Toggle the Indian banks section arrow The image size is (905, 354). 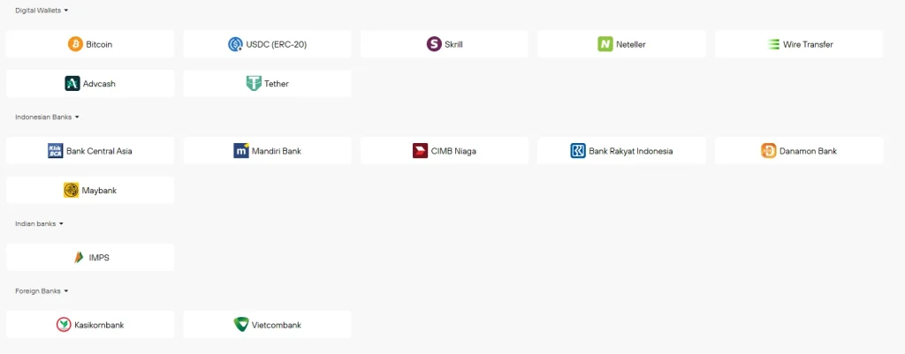pyautogui.click(x=61, y=223)
